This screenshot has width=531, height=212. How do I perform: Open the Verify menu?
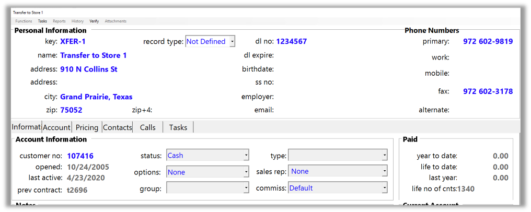pyautogui.click(x=94, y=21)
